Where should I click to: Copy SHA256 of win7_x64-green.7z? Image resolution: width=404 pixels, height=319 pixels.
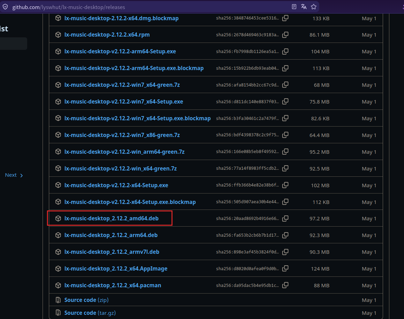coord(285,85)
